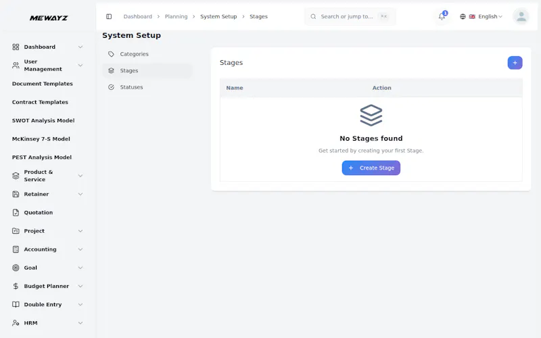Open McKinsey 7-S Model
The image size is (541, 338).
[41, 139]
